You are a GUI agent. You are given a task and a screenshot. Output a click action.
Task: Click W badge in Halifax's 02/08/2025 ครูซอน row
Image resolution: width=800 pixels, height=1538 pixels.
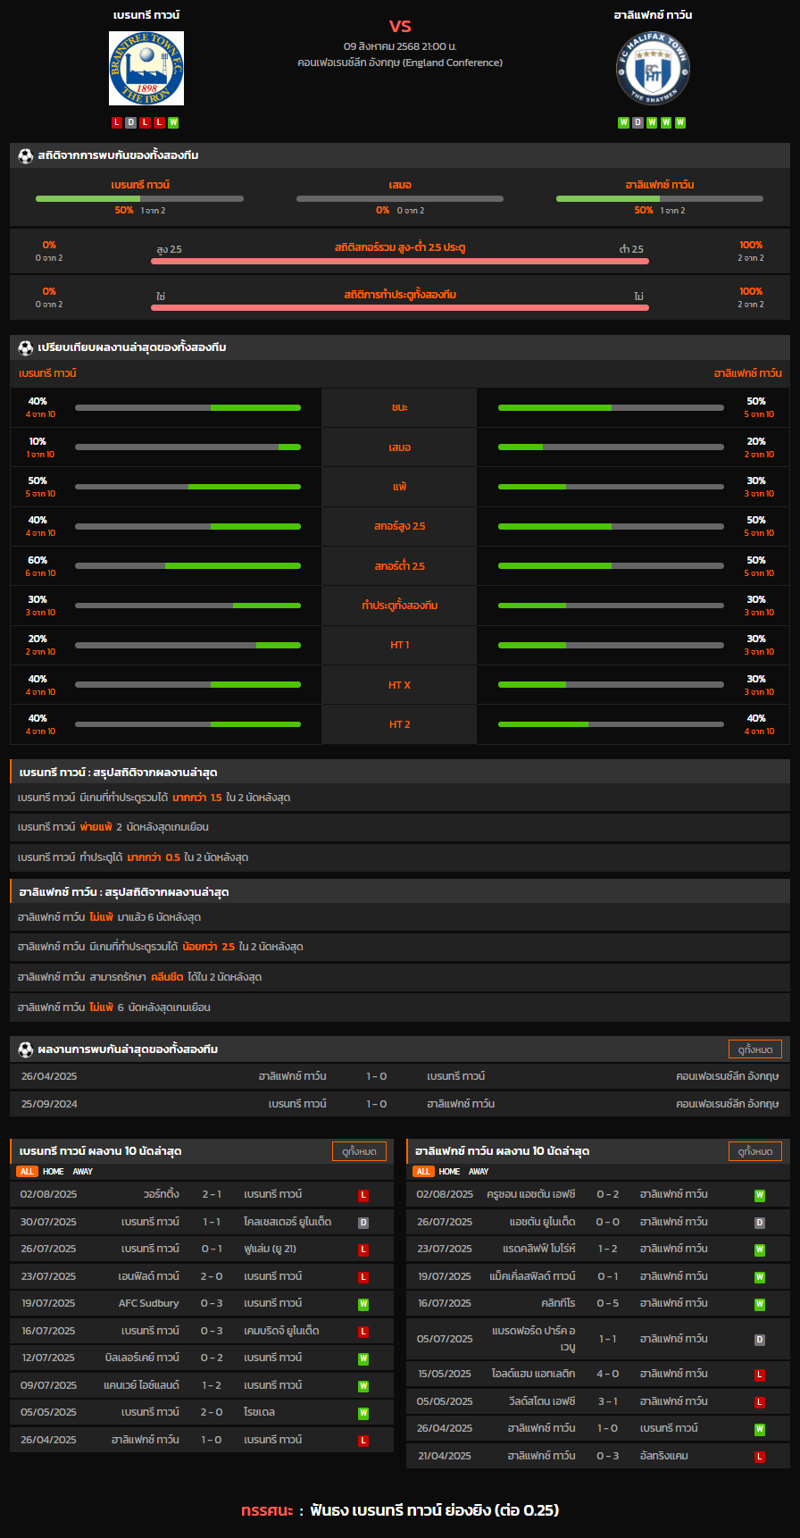pos(760,1195)
